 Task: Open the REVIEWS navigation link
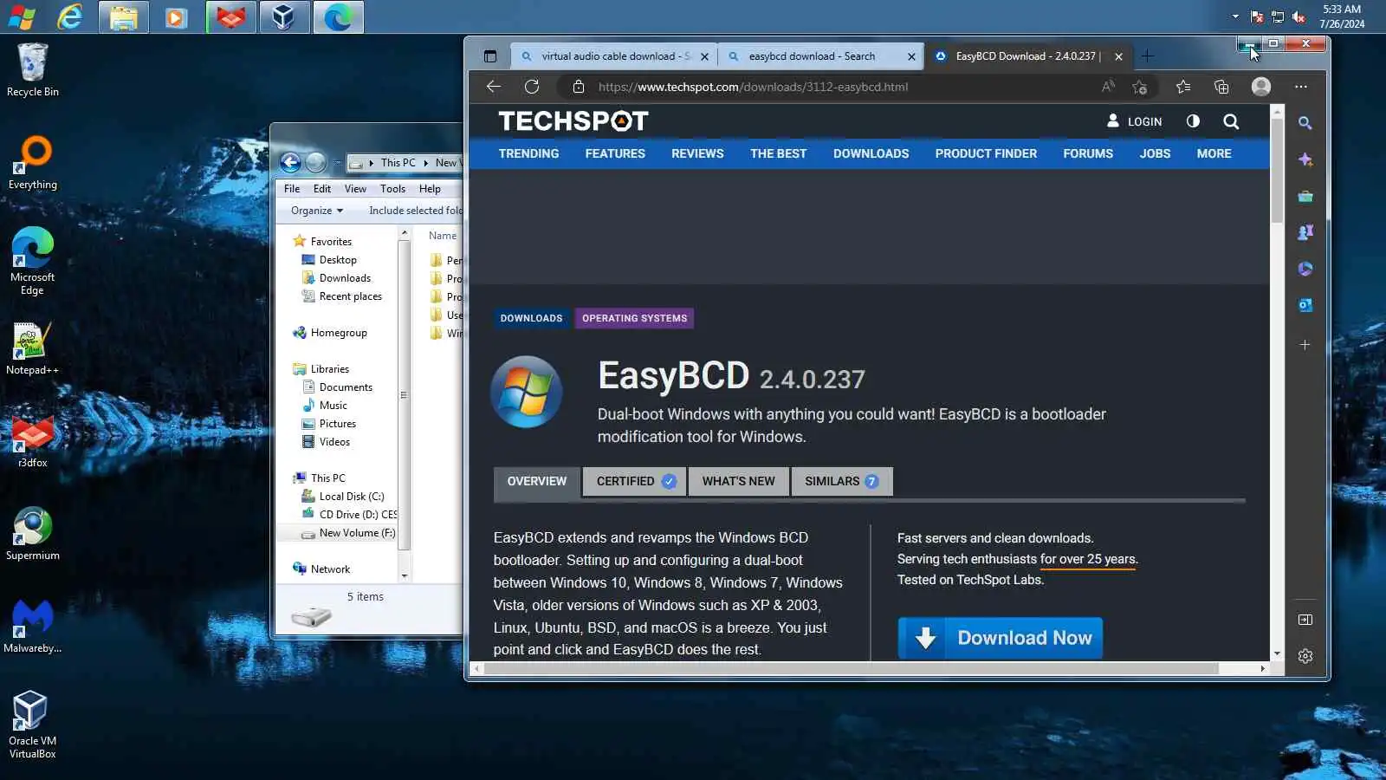(697, 153)
